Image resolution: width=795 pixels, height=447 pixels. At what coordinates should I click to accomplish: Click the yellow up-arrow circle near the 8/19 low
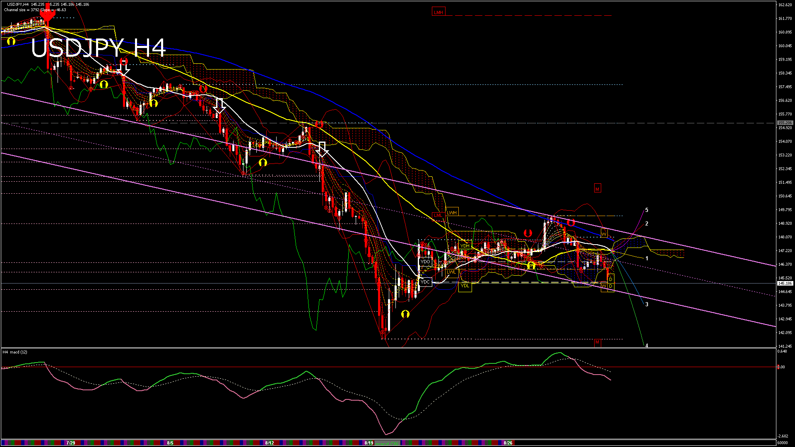(x=405, y=314)
